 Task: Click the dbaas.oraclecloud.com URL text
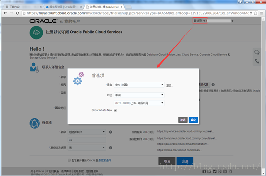click(180, 150)
